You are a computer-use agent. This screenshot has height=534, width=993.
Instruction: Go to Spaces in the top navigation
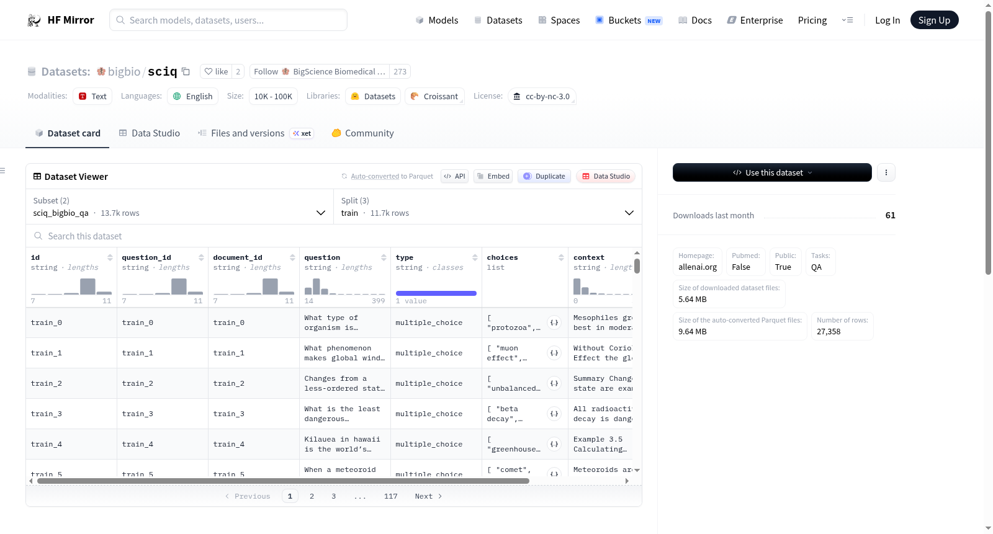pos(559,20)
